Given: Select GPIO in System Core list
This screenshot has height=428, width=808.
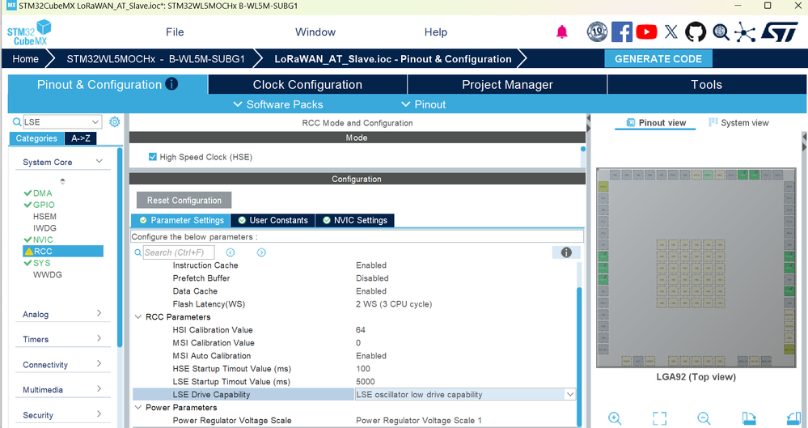Looking at the screenshot, I should 44,205.
